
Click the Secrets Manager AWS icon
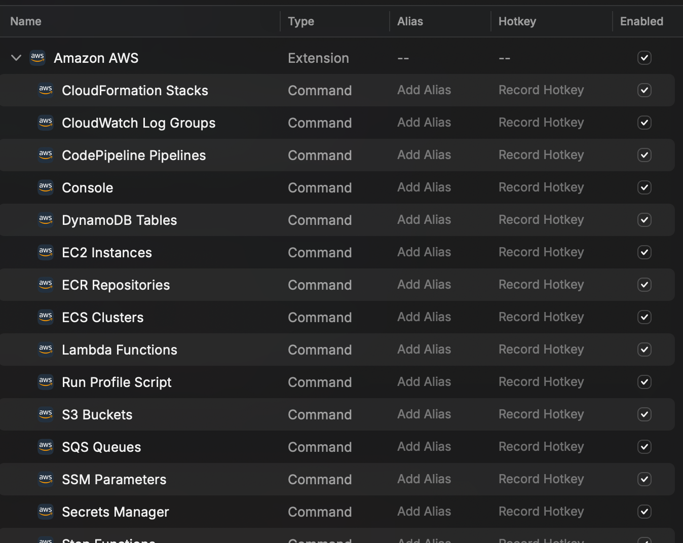coord(46,512)
